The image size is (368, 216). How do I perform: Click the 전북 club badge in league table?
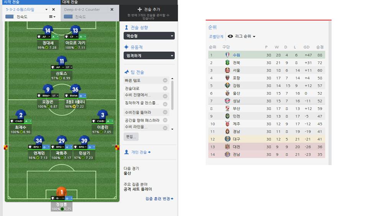[227, 62]
